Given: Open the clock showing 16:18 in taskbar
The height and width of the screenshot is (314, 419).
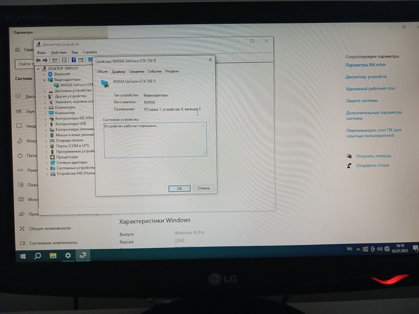Looking at the screenshot, I should click(x=400, y=248).
